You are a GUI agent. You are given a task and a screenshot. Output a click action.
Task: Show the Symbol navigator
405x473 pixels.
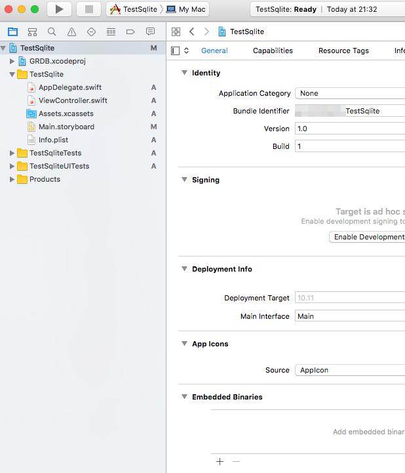click(32, 31)
